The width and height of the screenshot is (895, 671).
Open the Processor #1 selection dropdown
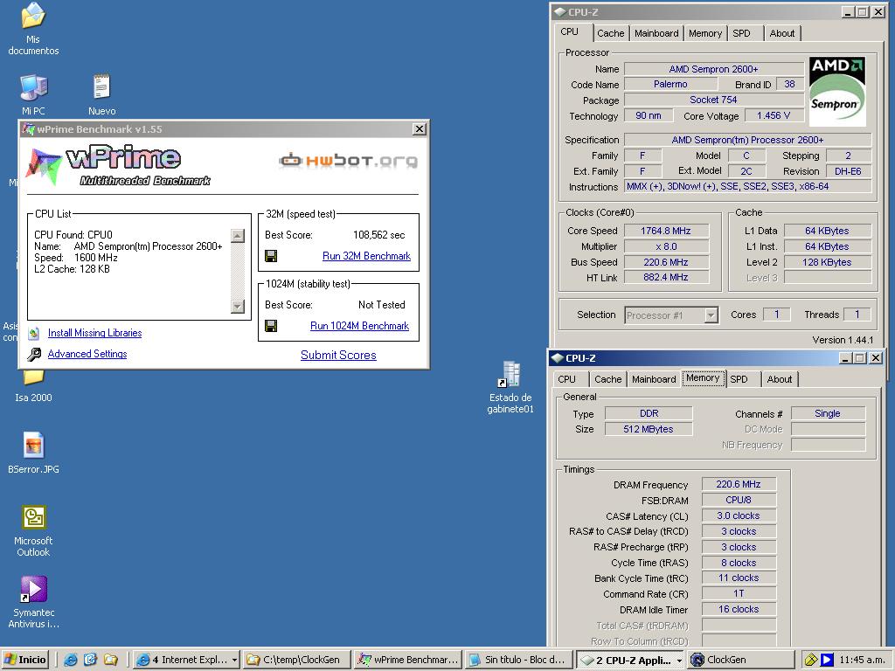coord(711,315)
